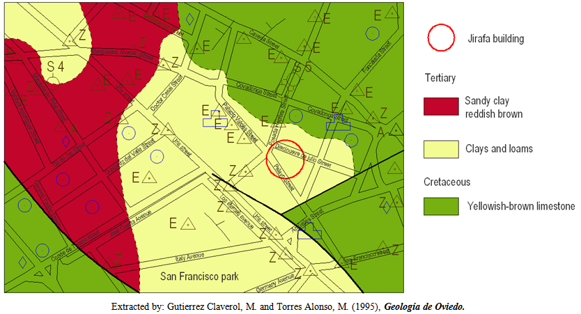Click the blue polygon outline near Asturias Street

tap(309, 229)
